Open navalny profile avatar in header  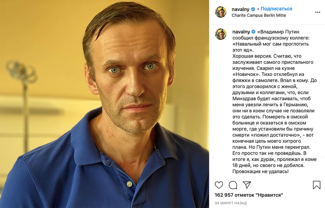(221, 12)
